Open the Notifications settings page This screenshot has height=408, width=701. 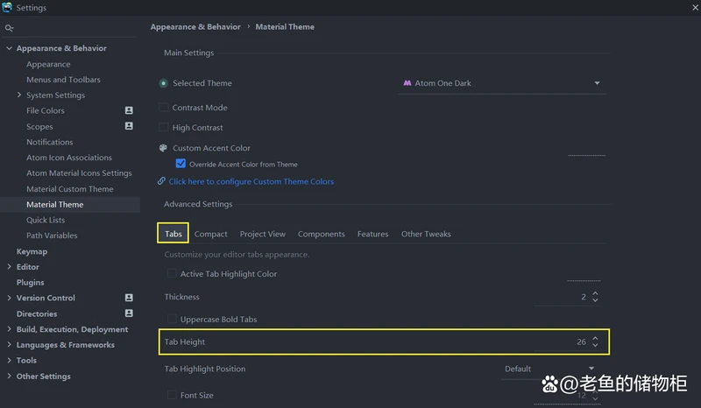tap(49, 142)
